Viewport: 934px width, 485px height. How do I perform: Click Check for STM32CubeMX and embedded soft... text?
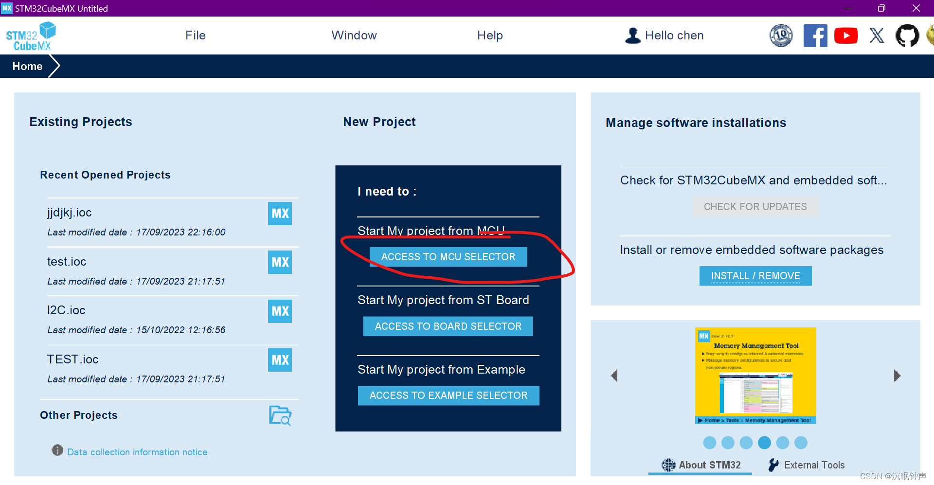point(754,180)
